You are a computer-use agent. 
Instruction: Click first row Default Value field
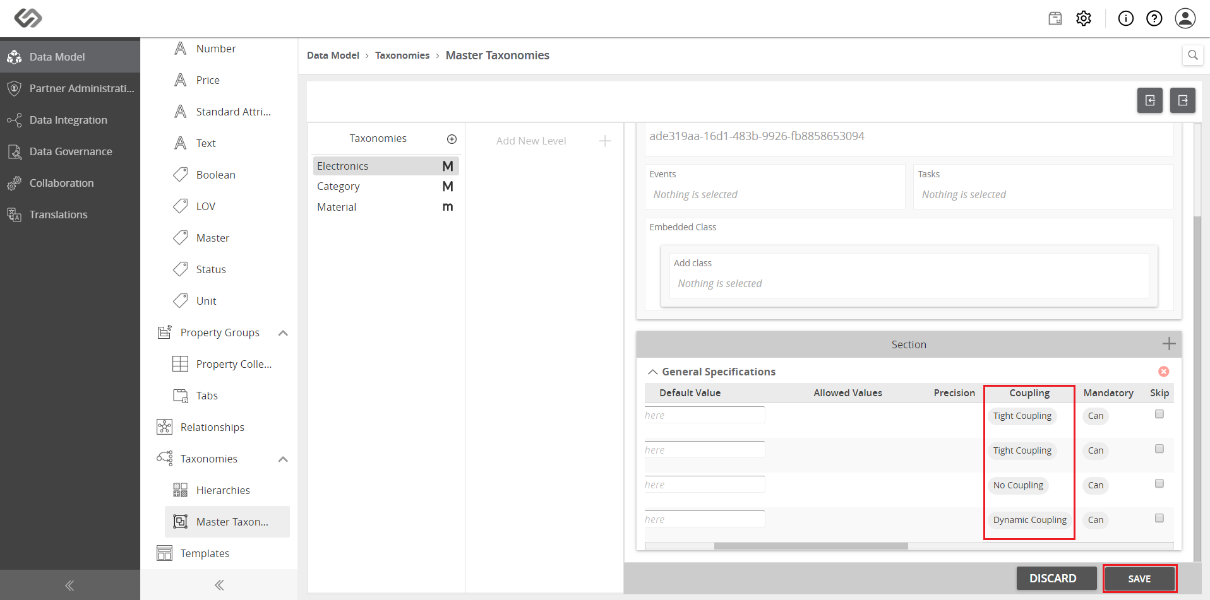[x=705, y=415]
